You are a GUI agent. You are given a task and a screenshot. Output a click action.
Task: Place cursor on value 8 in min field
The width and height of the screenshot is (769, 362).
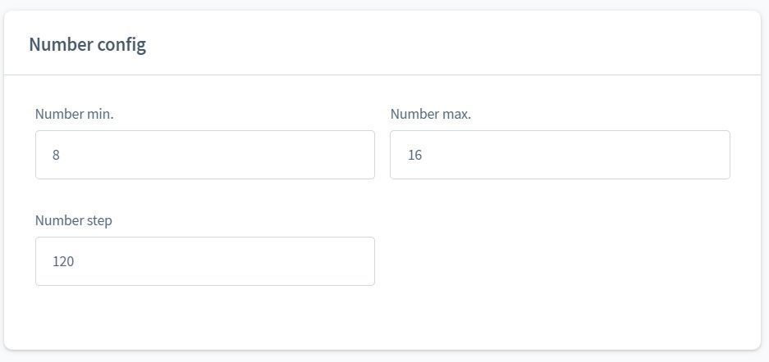click(x=56, y=155)
